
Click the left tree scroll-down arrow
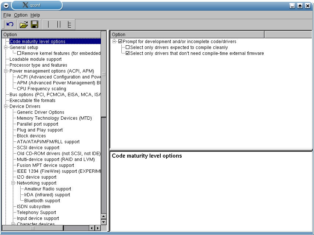click(x=103, y=222)
